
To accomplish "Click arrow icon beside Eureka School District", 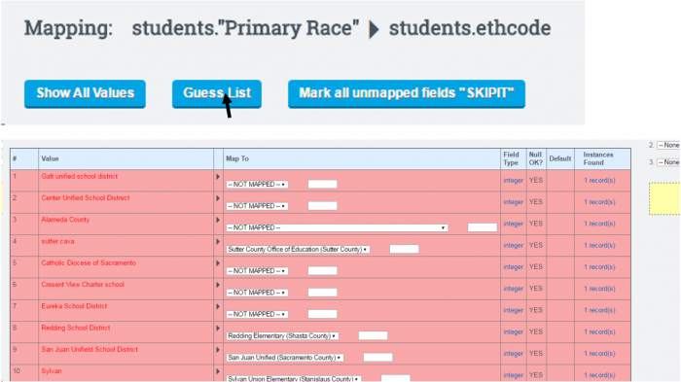I will coord(218,307).
